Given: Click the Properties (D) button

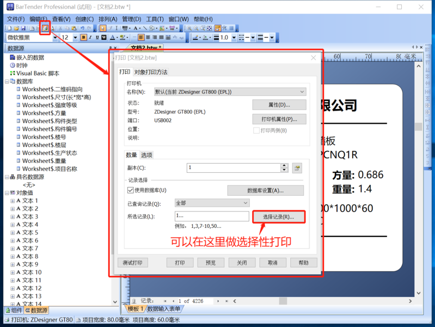Looking at the screenshot, I should 279,105.
